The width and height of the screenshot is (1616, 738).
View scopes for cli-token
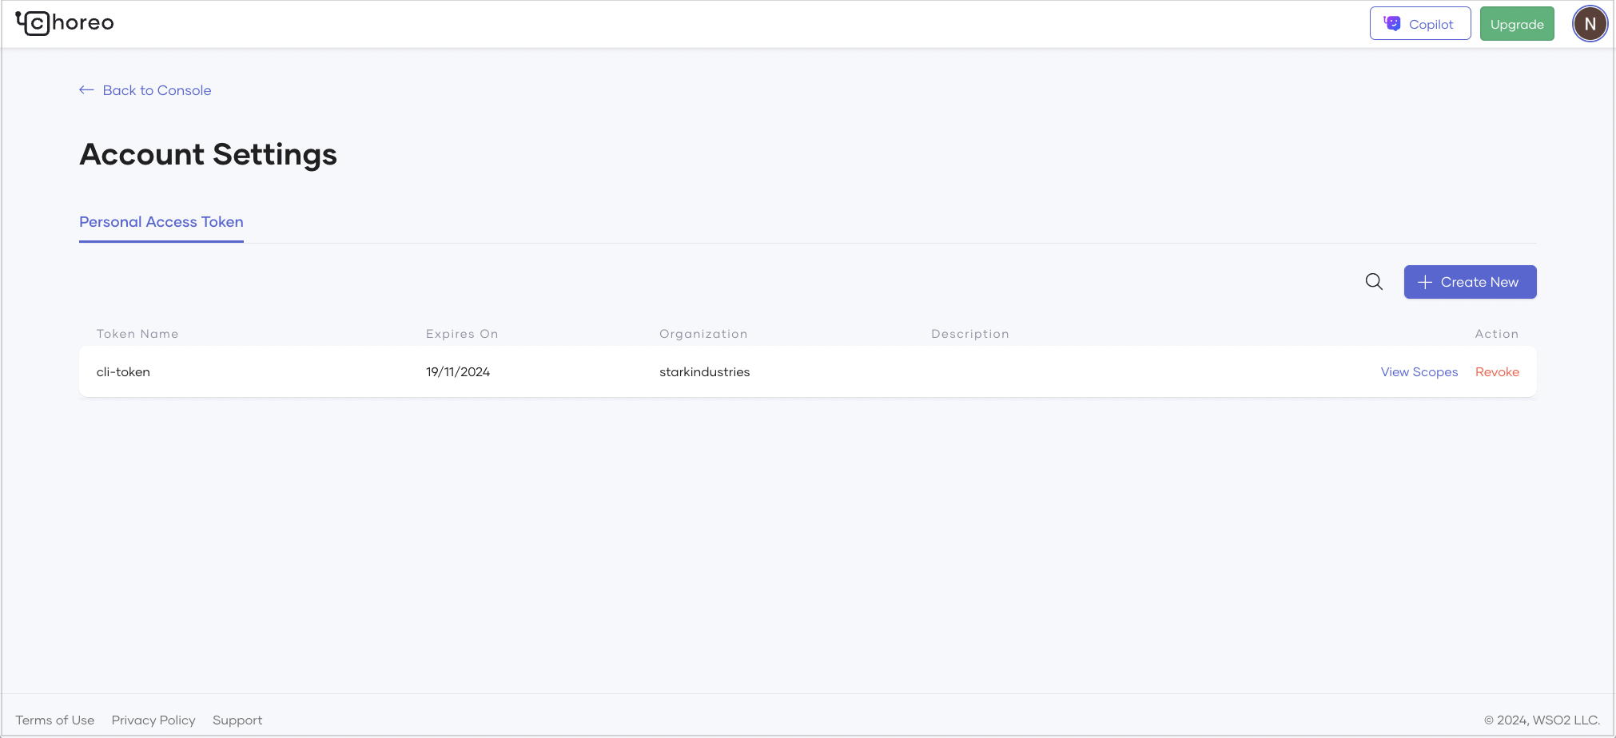tap(1419, 371)
